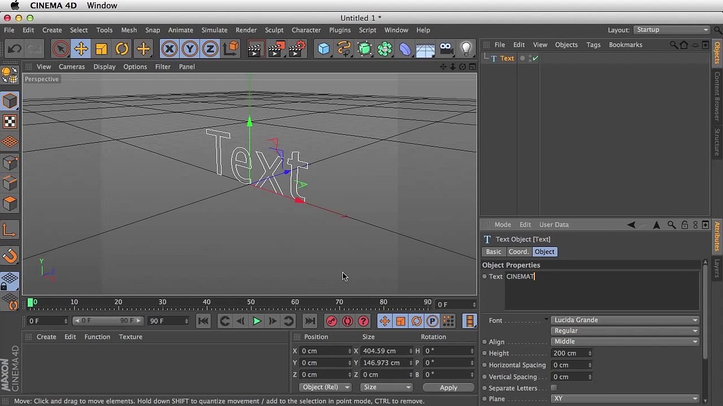Play the animation forwards
Viewport: 723px width, 406px height.
tap(256, 321)
